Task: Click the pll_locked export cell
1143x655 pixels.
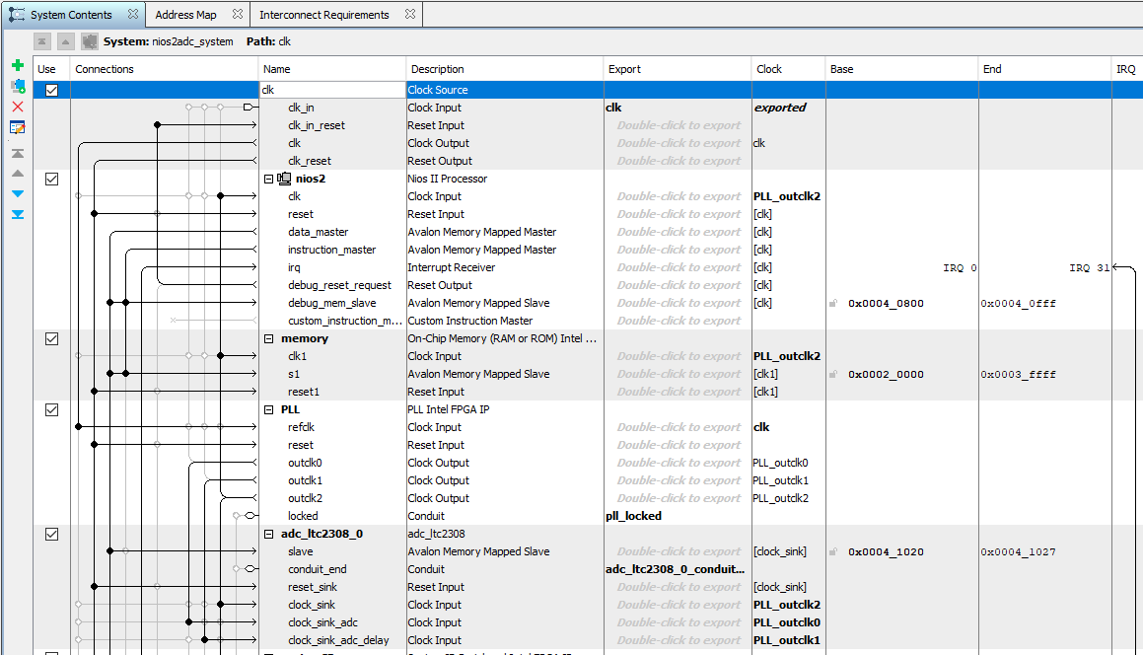Action: [x=633, y=516]
